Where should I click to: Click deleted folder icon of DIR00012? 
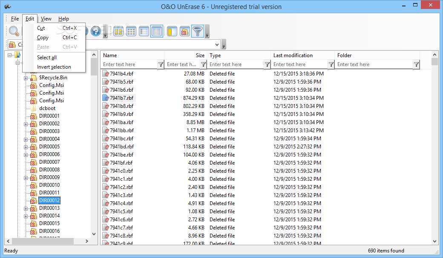pos(34,200)
